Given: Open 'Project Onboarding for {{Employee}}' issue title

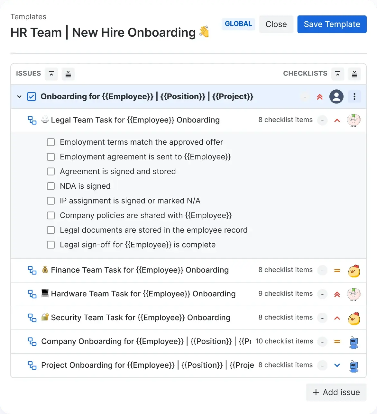Looking at the screenshot, I should [x=147, y=365].
